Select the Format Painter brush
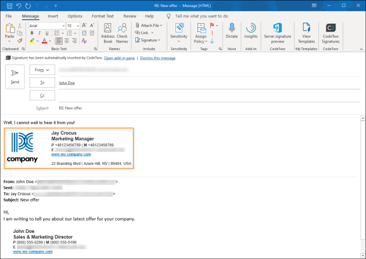Screen dimensions: 366x259 pyautogui.click(x=20, y=41)
